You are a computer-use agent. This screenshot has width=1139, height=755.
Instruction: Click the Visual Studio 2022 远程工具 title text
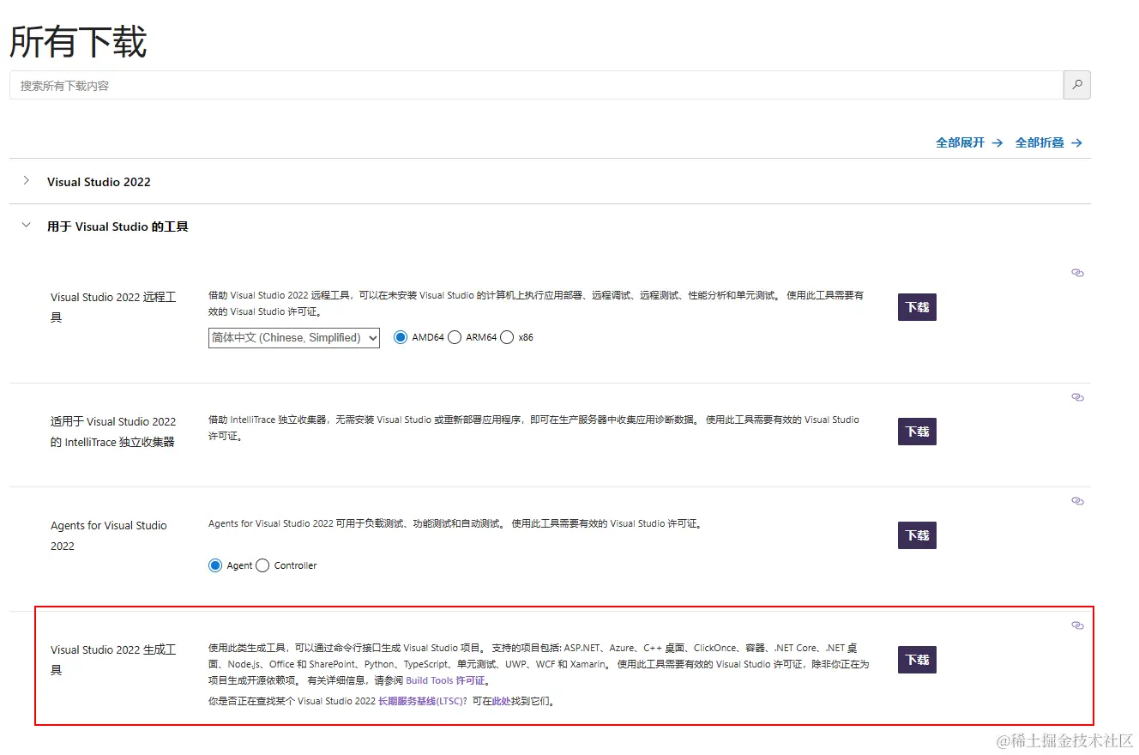(x=113, y=307)
